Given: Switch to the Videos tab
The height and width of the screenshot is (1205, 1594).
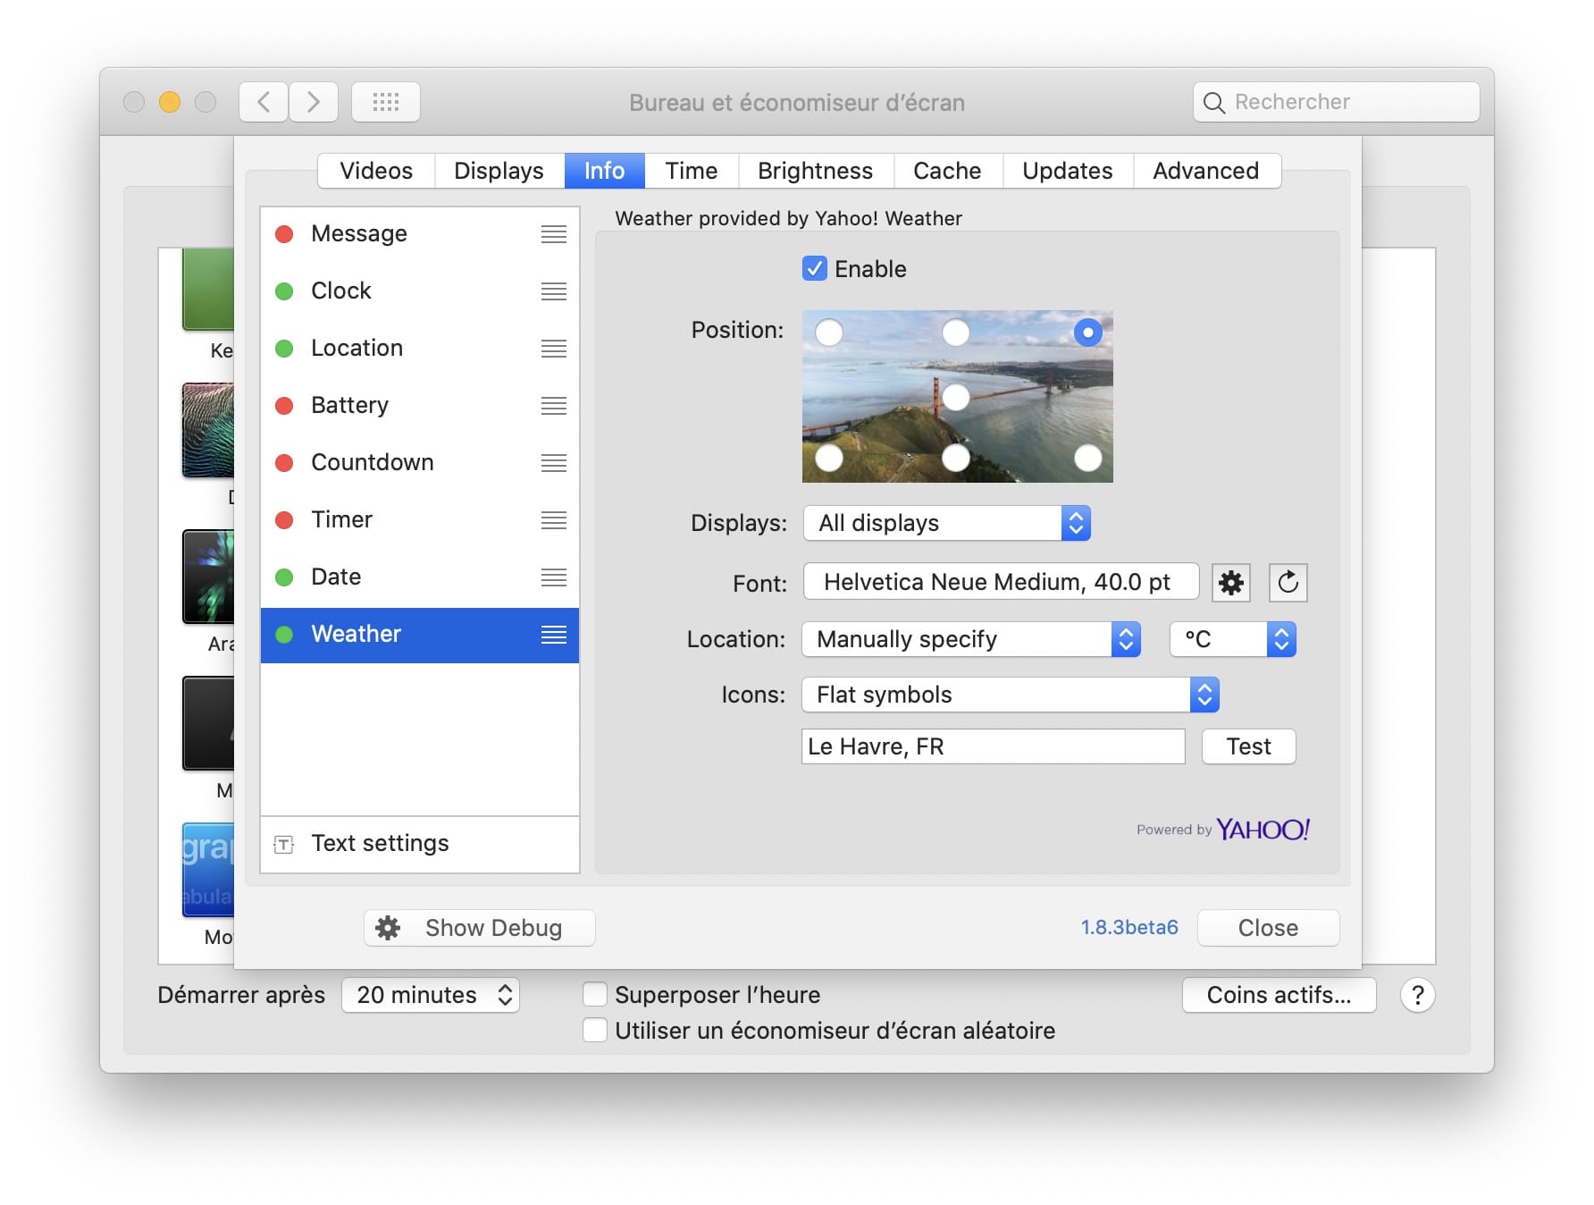Looking at the screenshot, I should click(376, 171).
